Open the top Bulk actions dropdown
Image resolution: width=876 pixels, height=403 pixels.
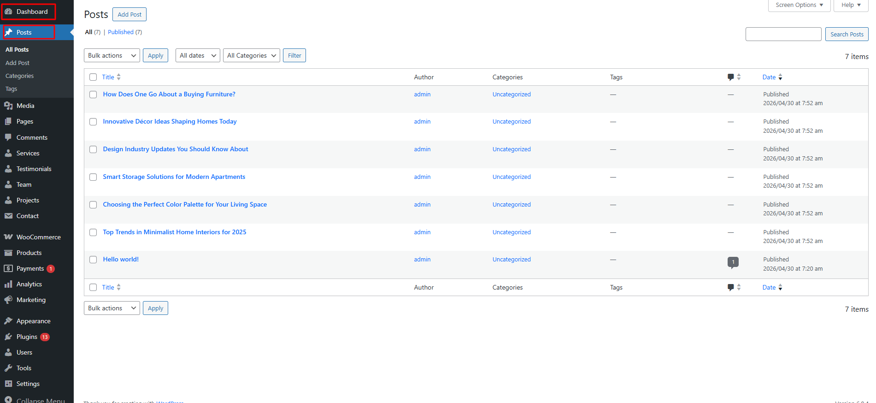[x=112, y=55]
